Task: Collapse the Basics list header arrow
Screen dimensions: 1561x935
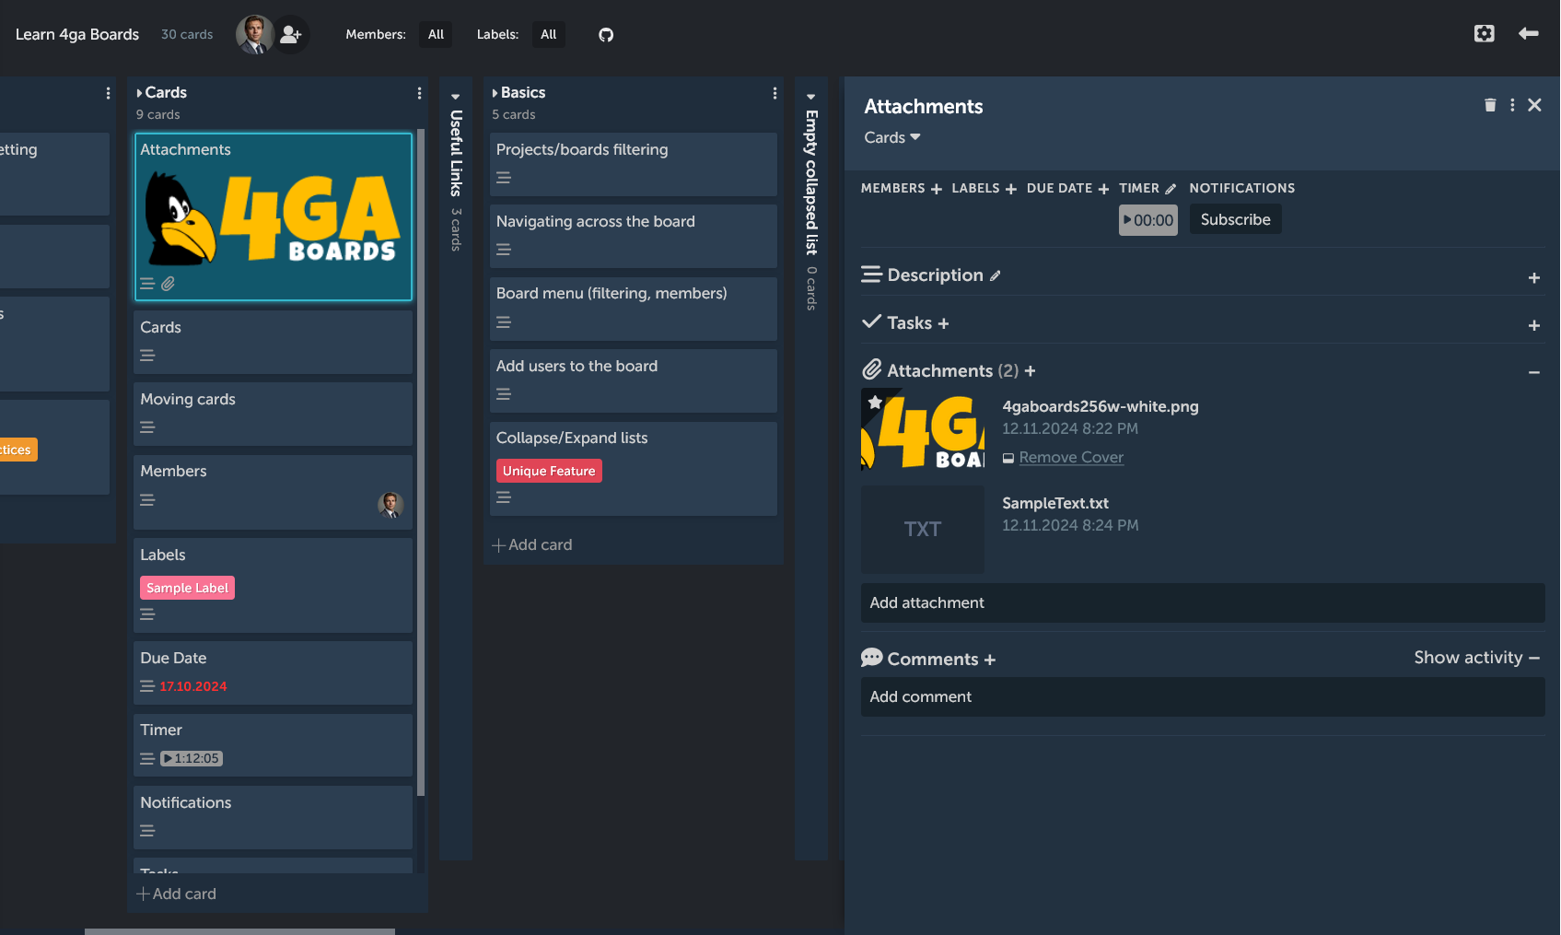Action: (495, 93)
